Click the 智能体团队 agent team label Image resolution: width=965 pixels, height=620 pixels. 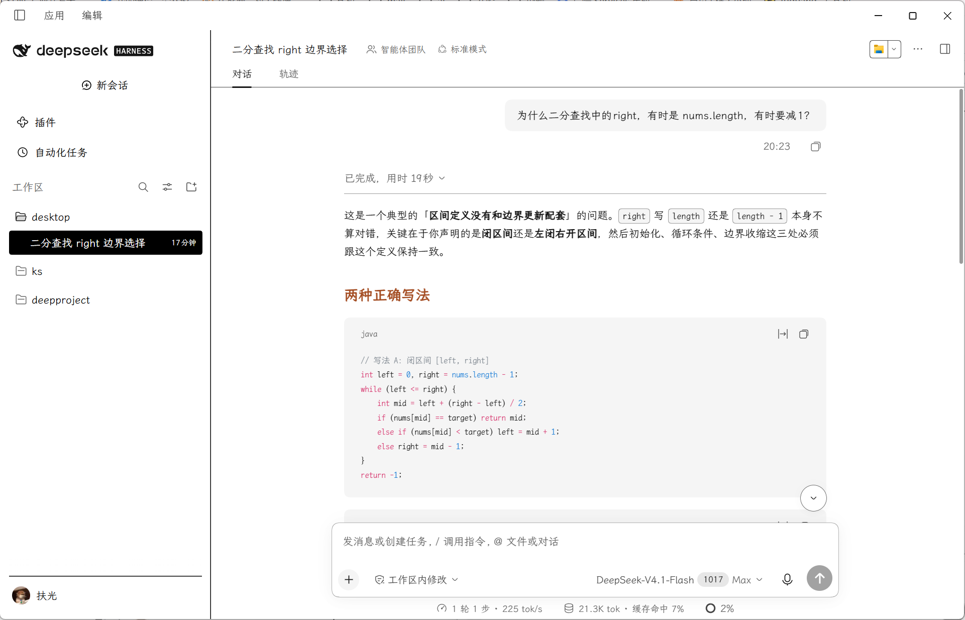pyautogui.click(x=396, y=49)
